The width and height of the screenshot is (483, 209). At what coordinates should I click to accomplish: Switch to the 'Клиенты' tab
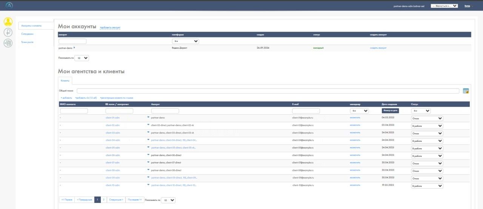click(65, 80)
